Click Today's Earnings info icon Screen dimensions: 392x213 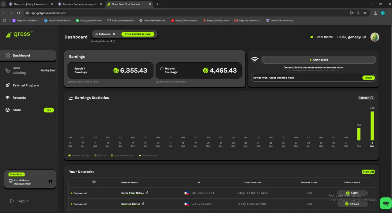(x=162, y=68)
